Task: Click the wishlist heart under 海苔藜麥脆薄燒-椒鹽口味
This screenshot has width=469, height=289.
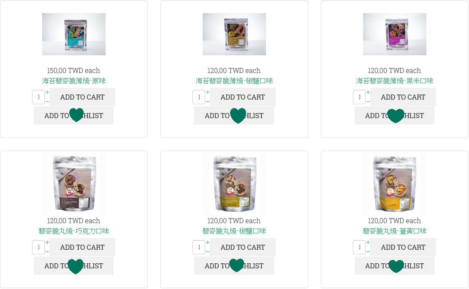Action: pos(238,115)
